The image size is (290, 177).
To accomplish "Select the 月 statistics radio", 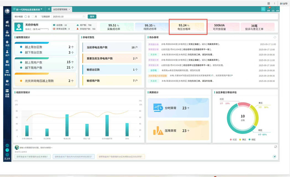I will [33, 16].
